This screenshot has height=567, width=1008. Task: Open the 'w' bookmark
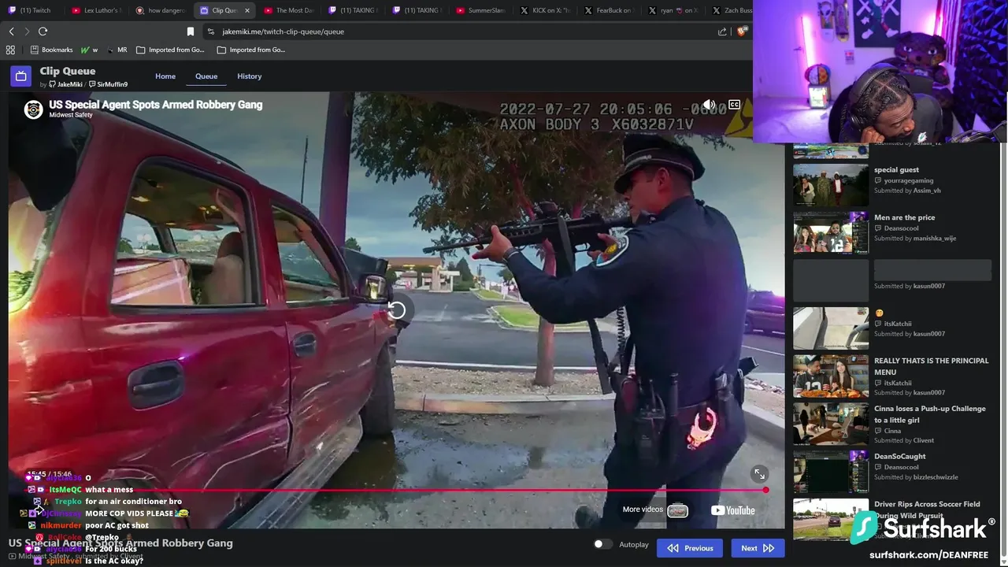pos(89,50)
